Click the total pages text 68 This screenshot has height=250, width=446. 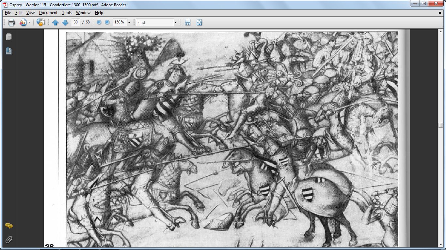88,22
